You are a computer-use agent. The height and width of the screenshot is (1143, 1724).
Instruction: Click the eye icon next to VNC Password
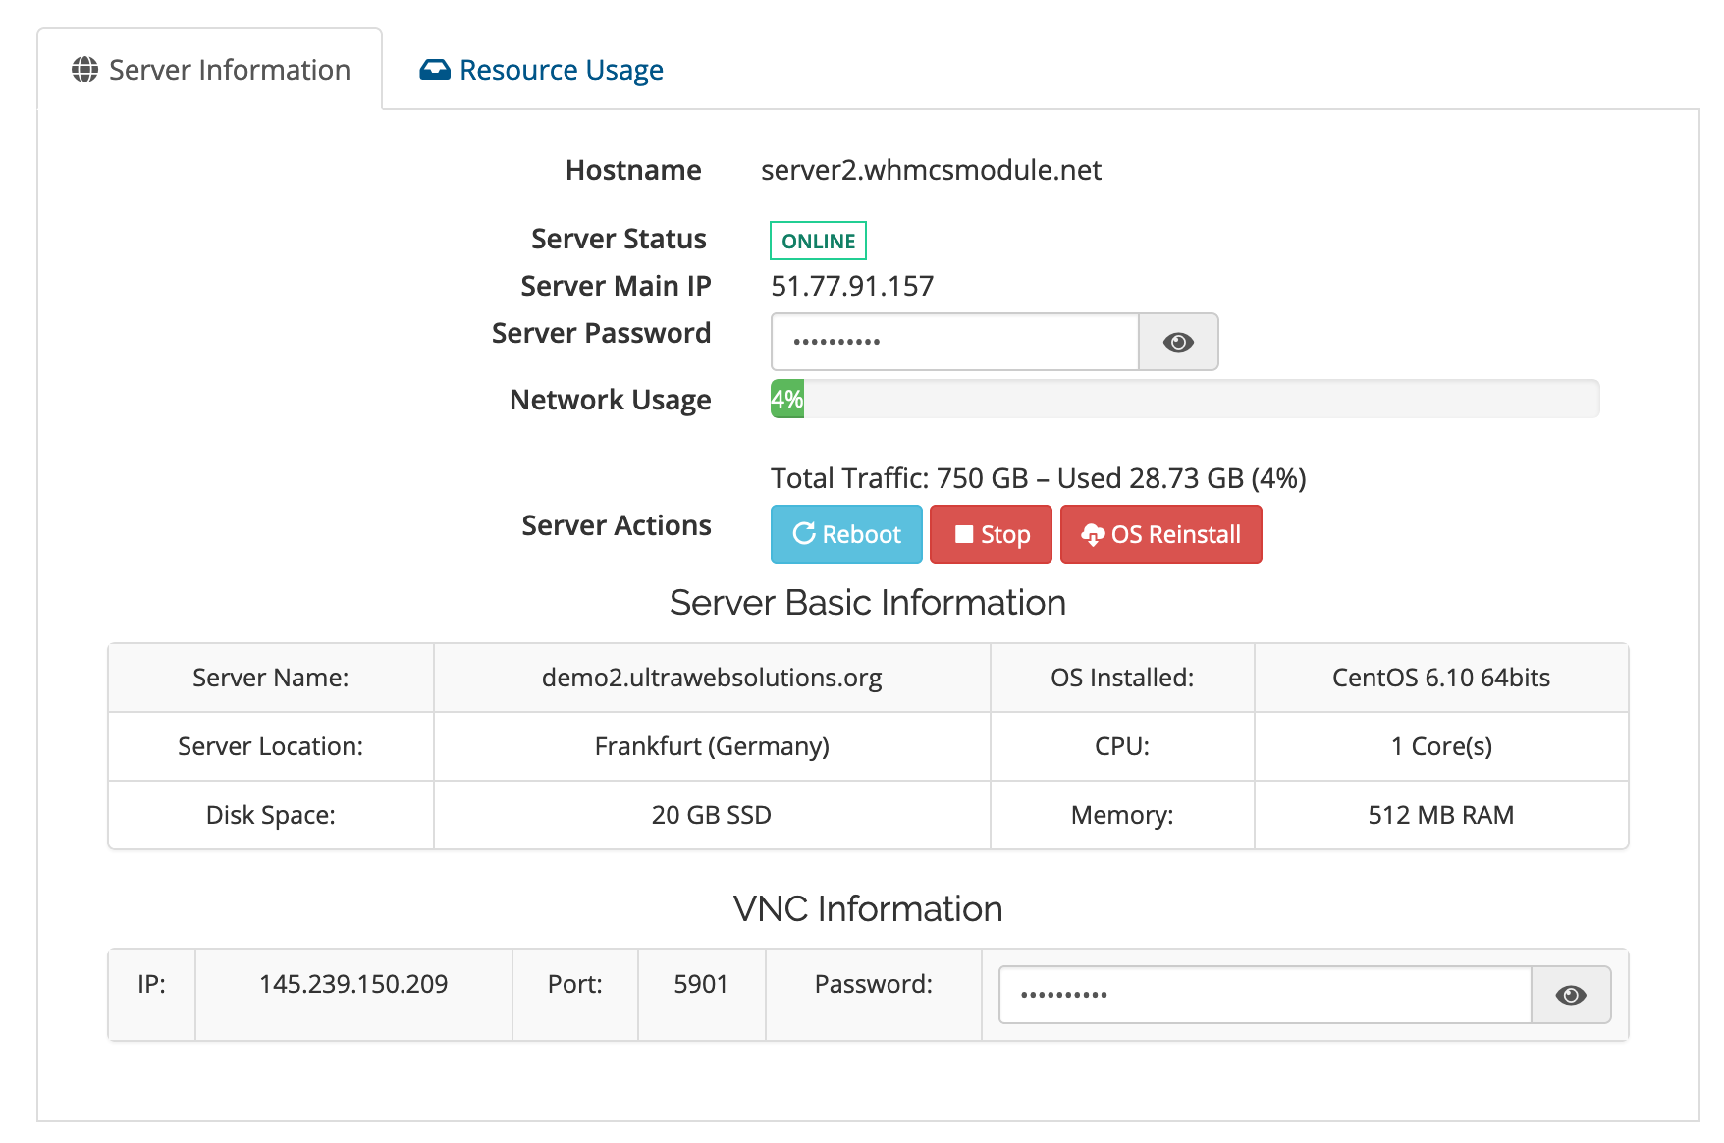click(1571, 994)
